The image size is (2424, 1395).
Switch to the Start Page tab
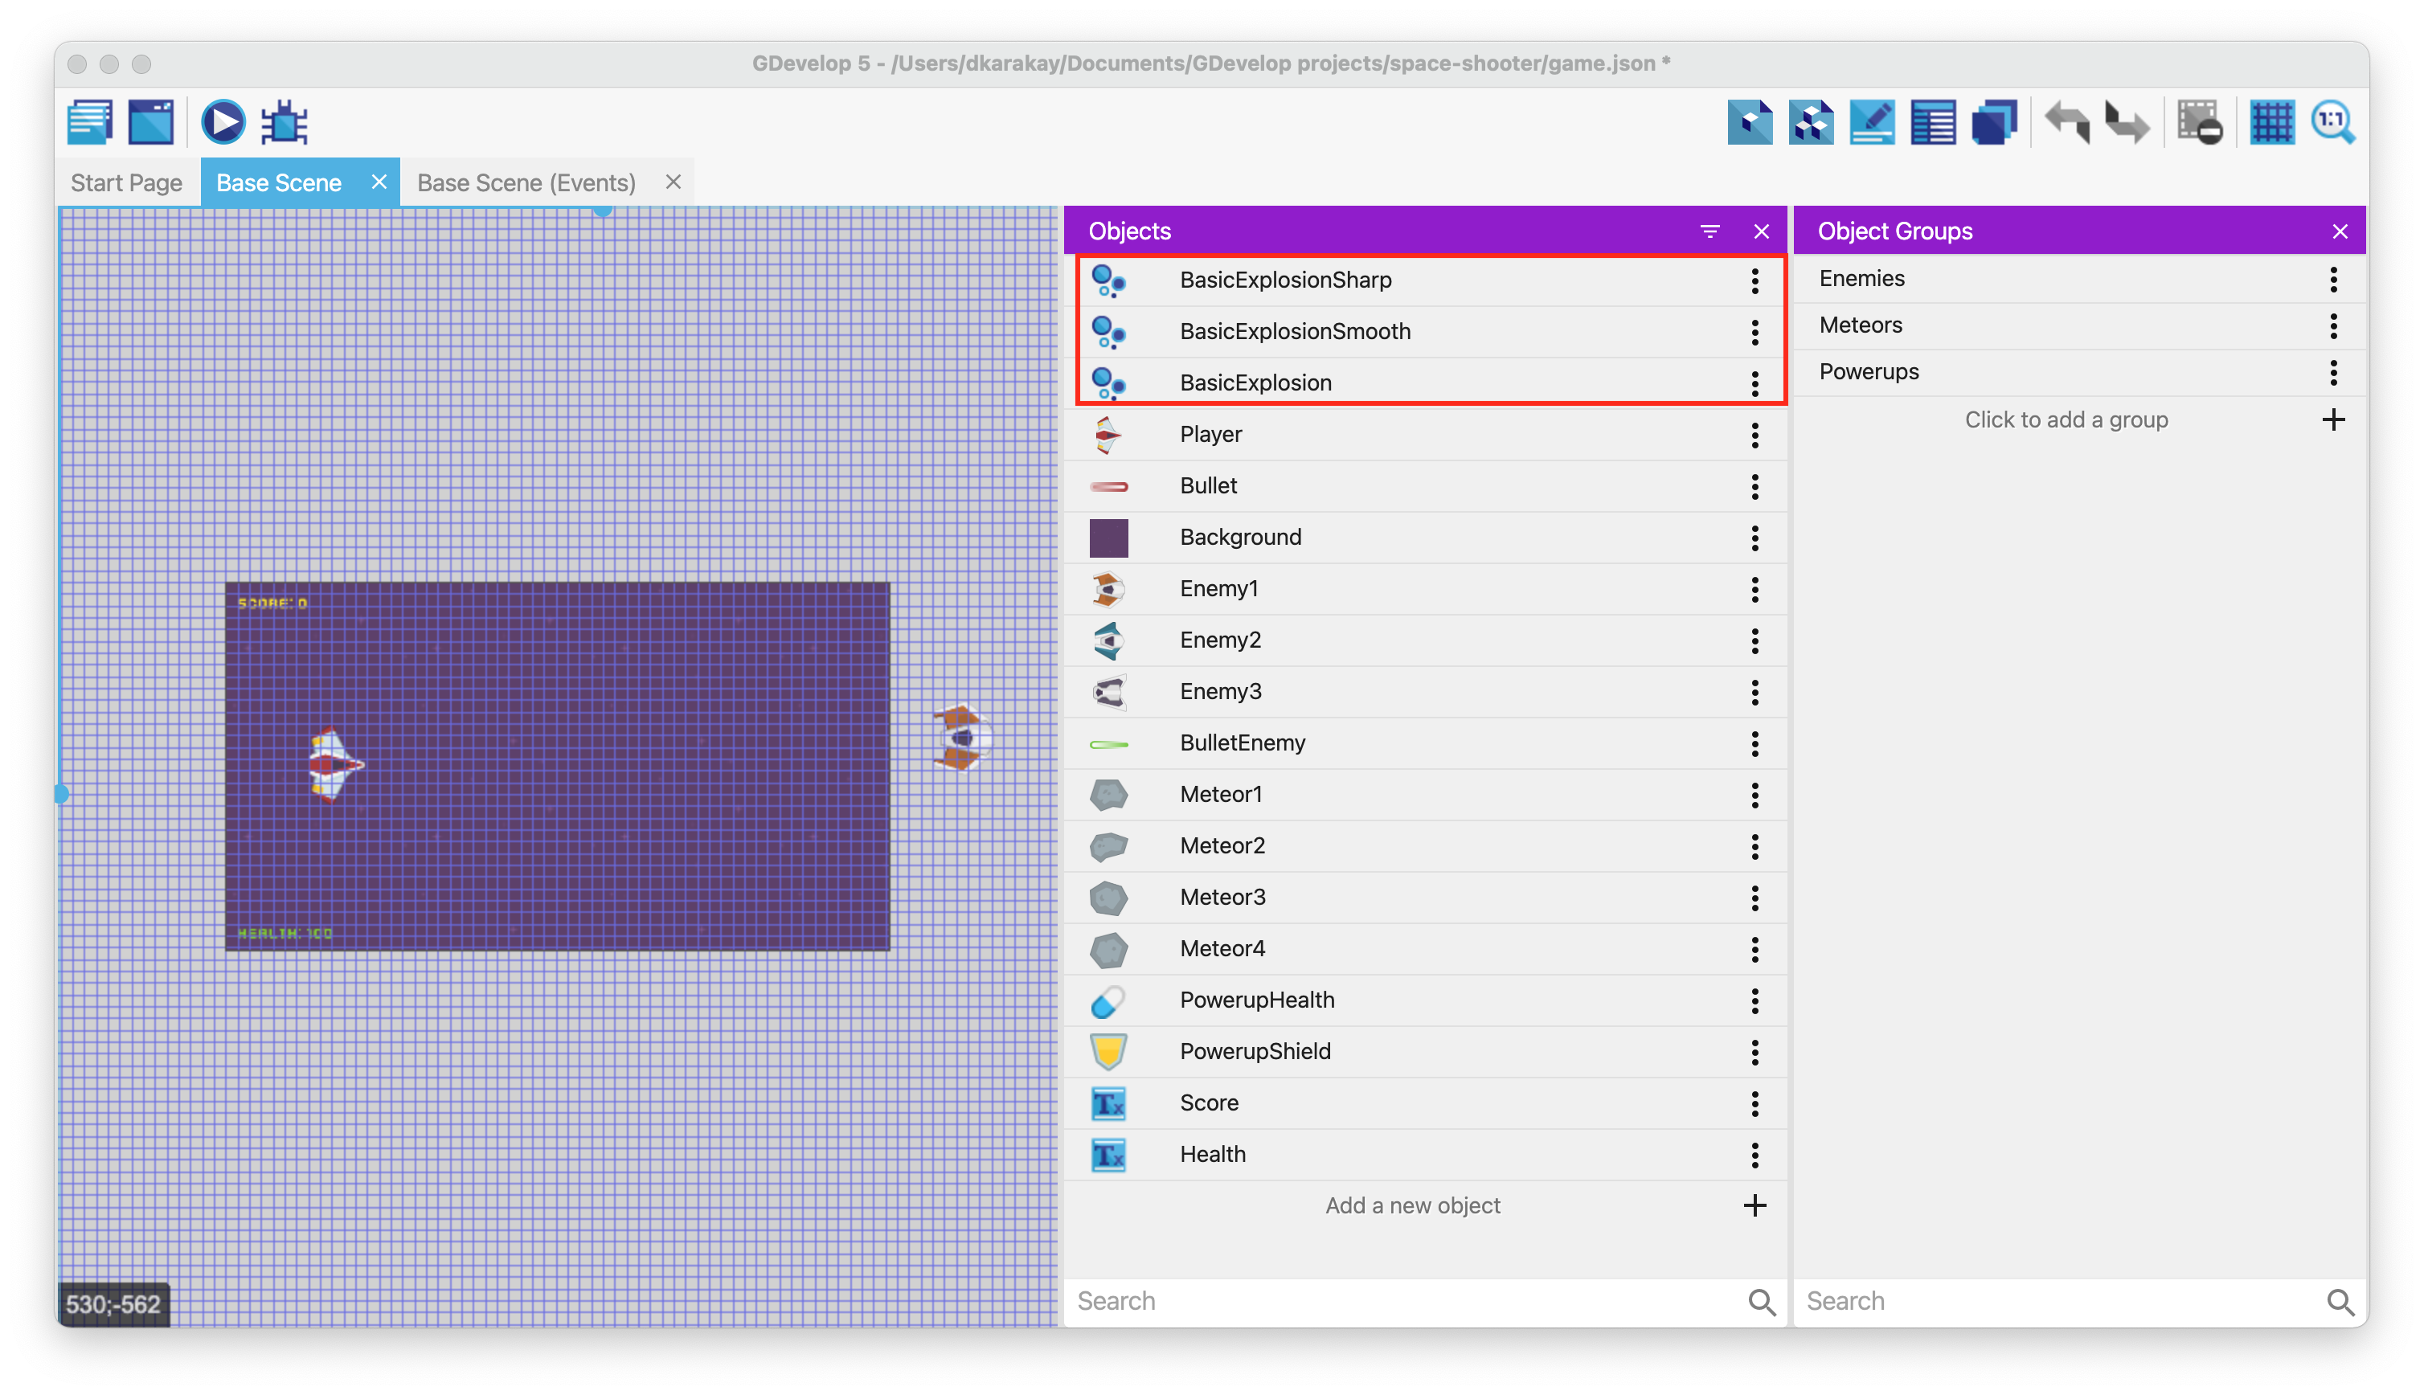126,183
